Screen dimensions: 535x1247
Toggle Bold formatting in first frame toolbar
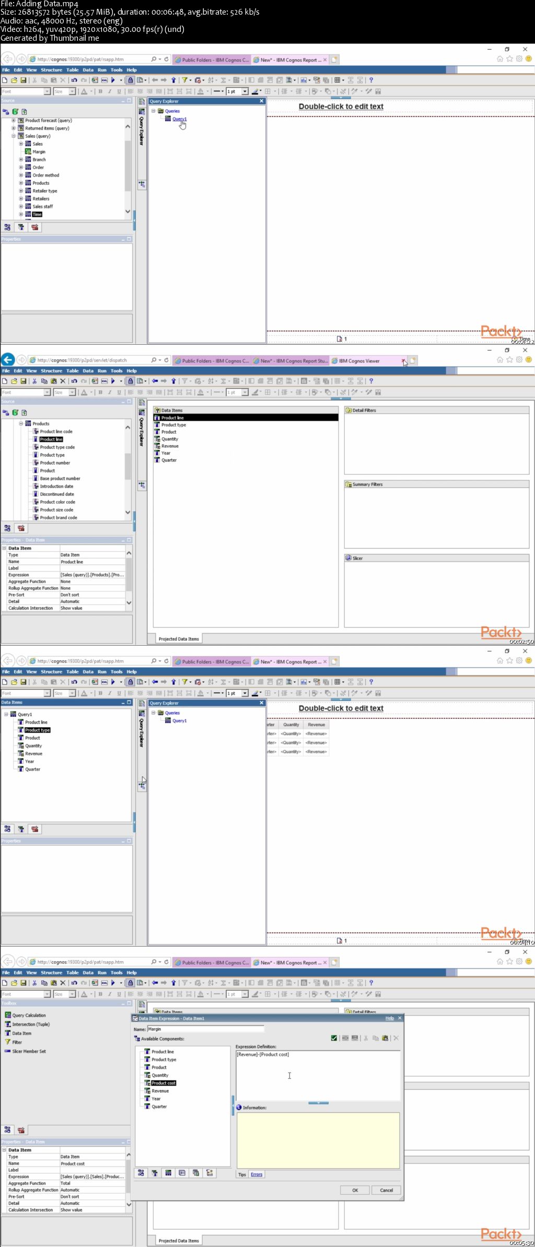point(100,91)
